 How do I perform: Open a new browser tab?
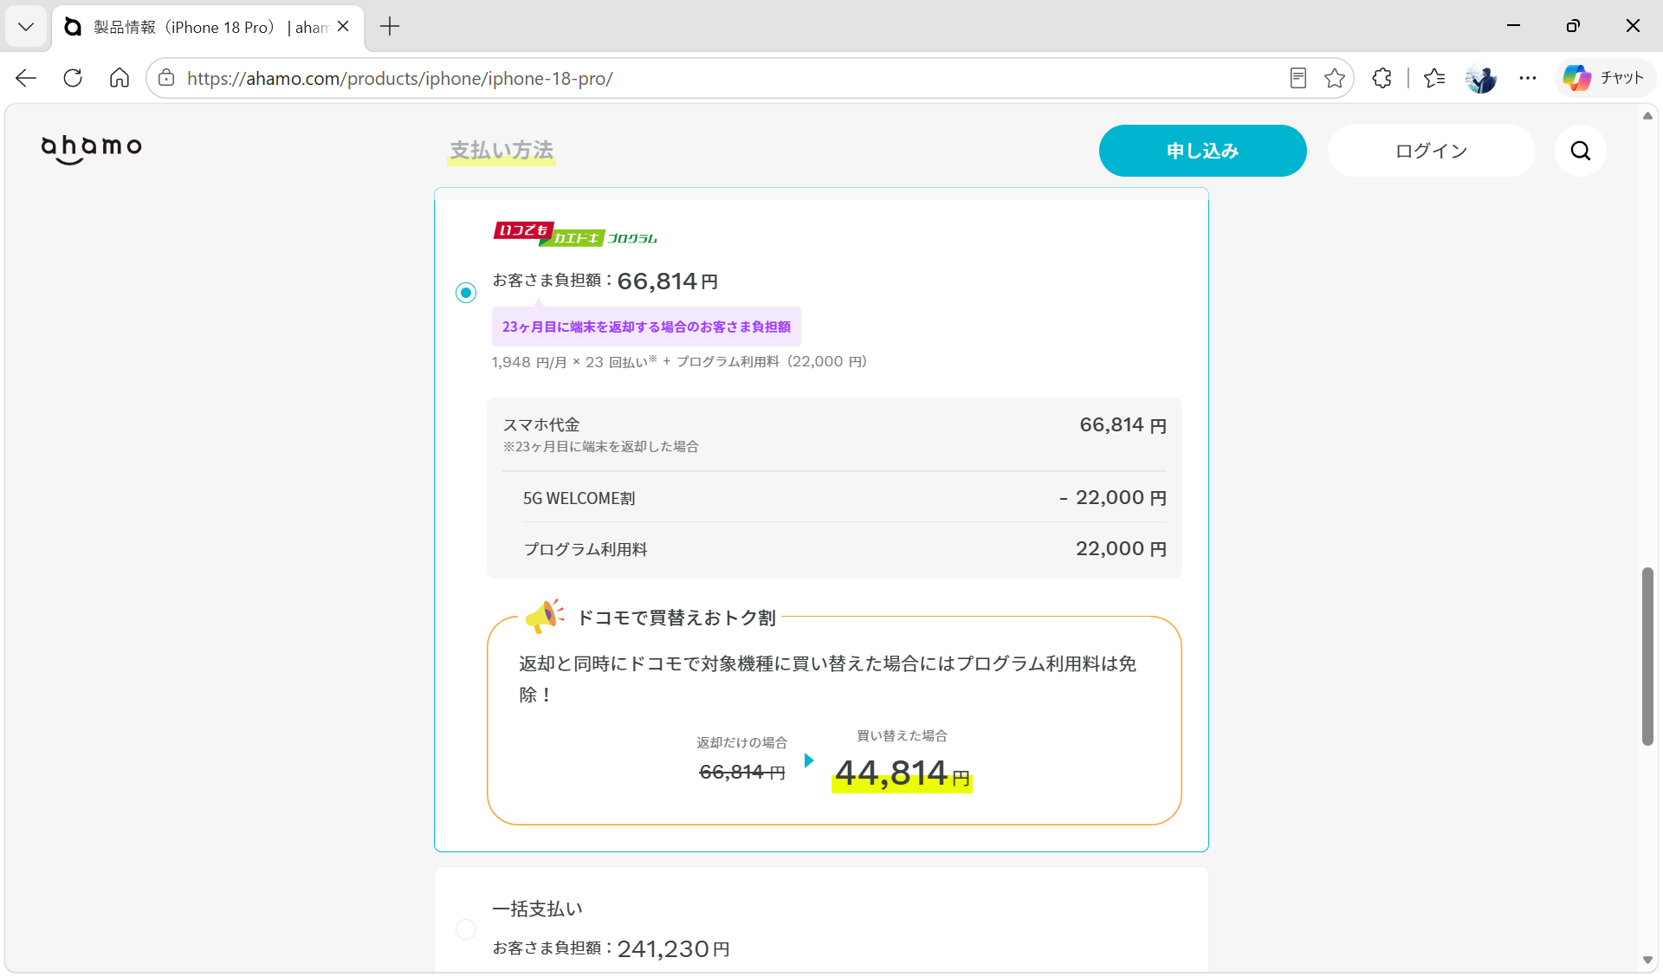(390, 27)
